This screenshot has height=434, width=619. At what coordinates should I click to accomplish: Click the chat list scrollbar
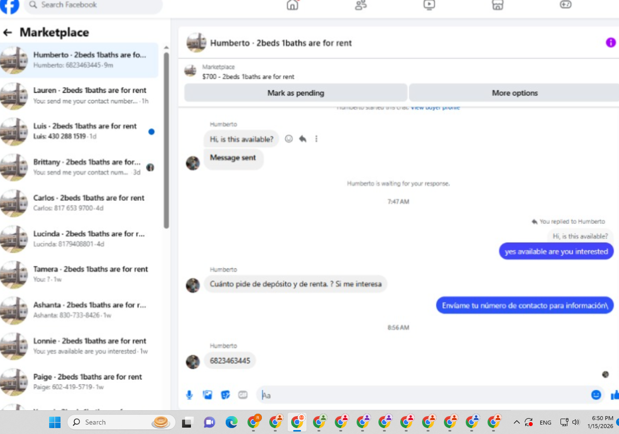167,140
